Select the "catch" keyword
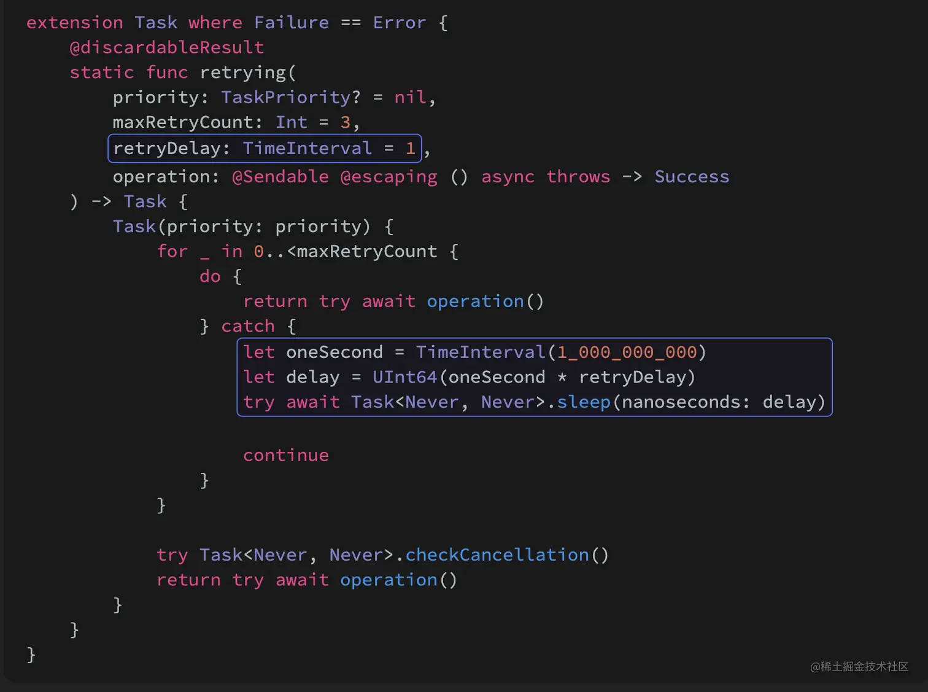928x692 pixels. [248, 326]
